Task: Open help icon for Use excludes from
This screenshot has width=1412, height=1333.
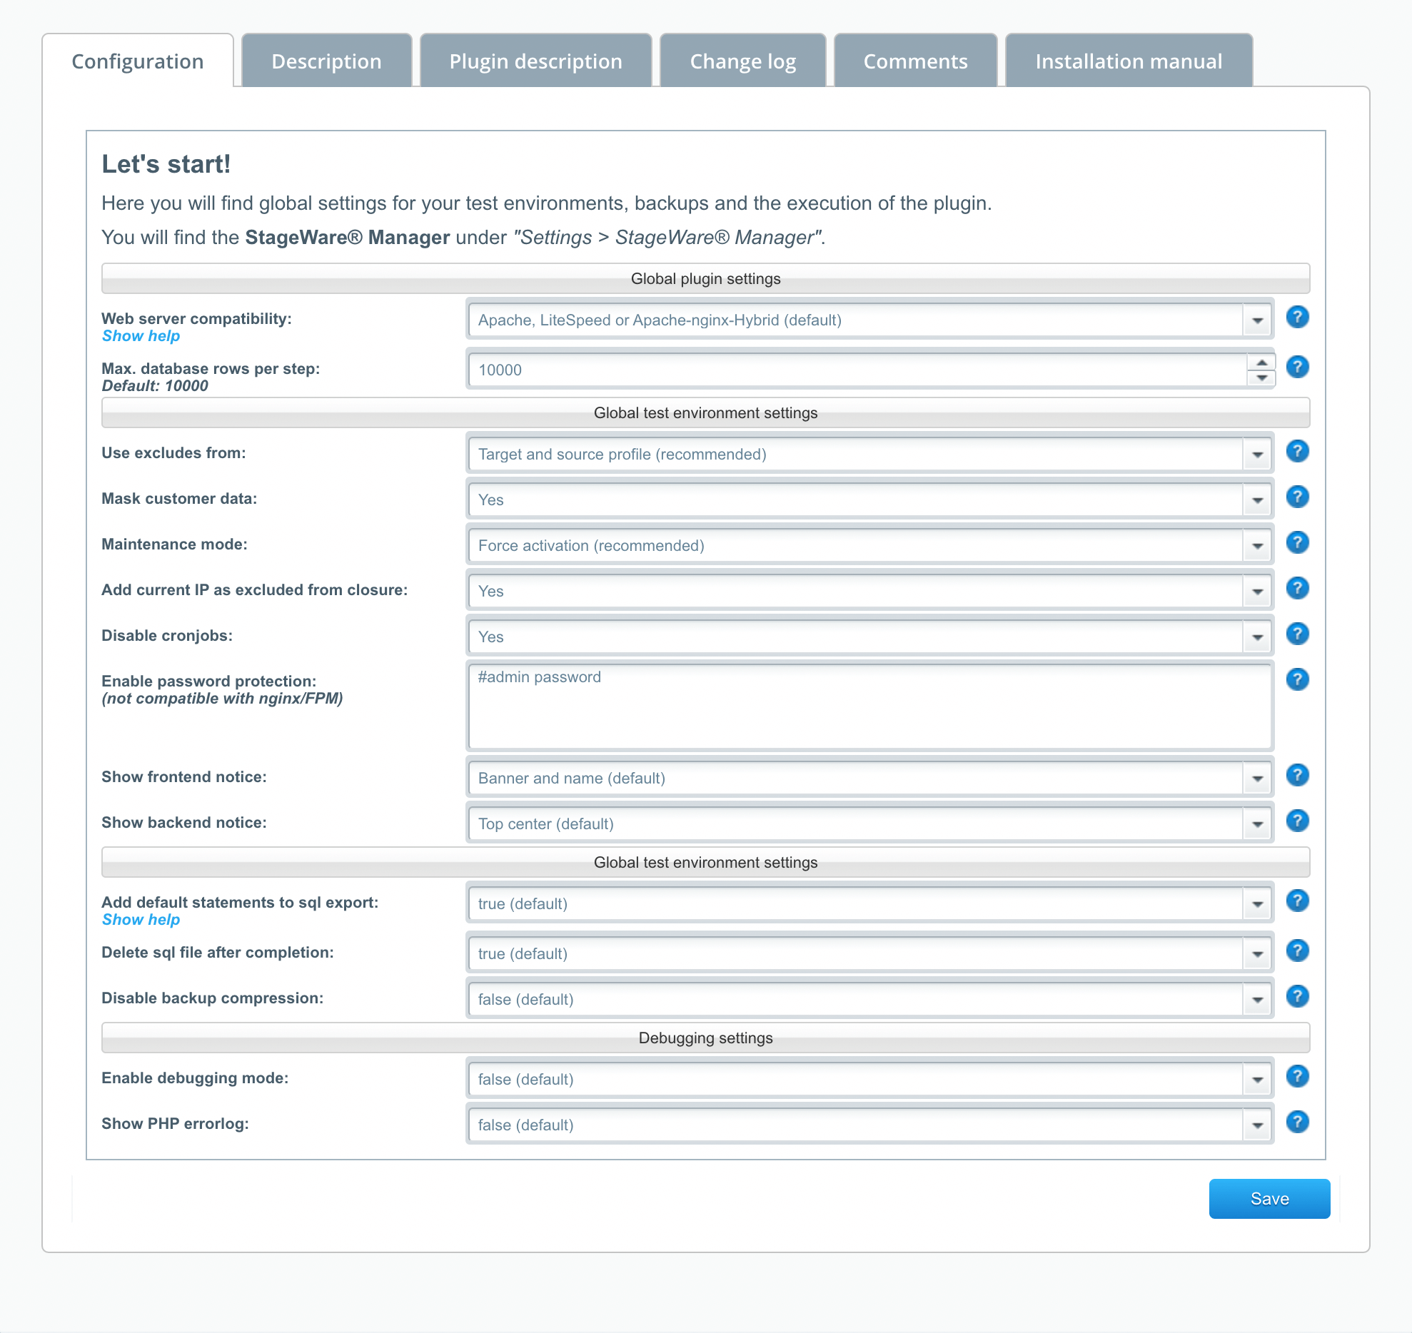Action: [x=1297, y=451]
